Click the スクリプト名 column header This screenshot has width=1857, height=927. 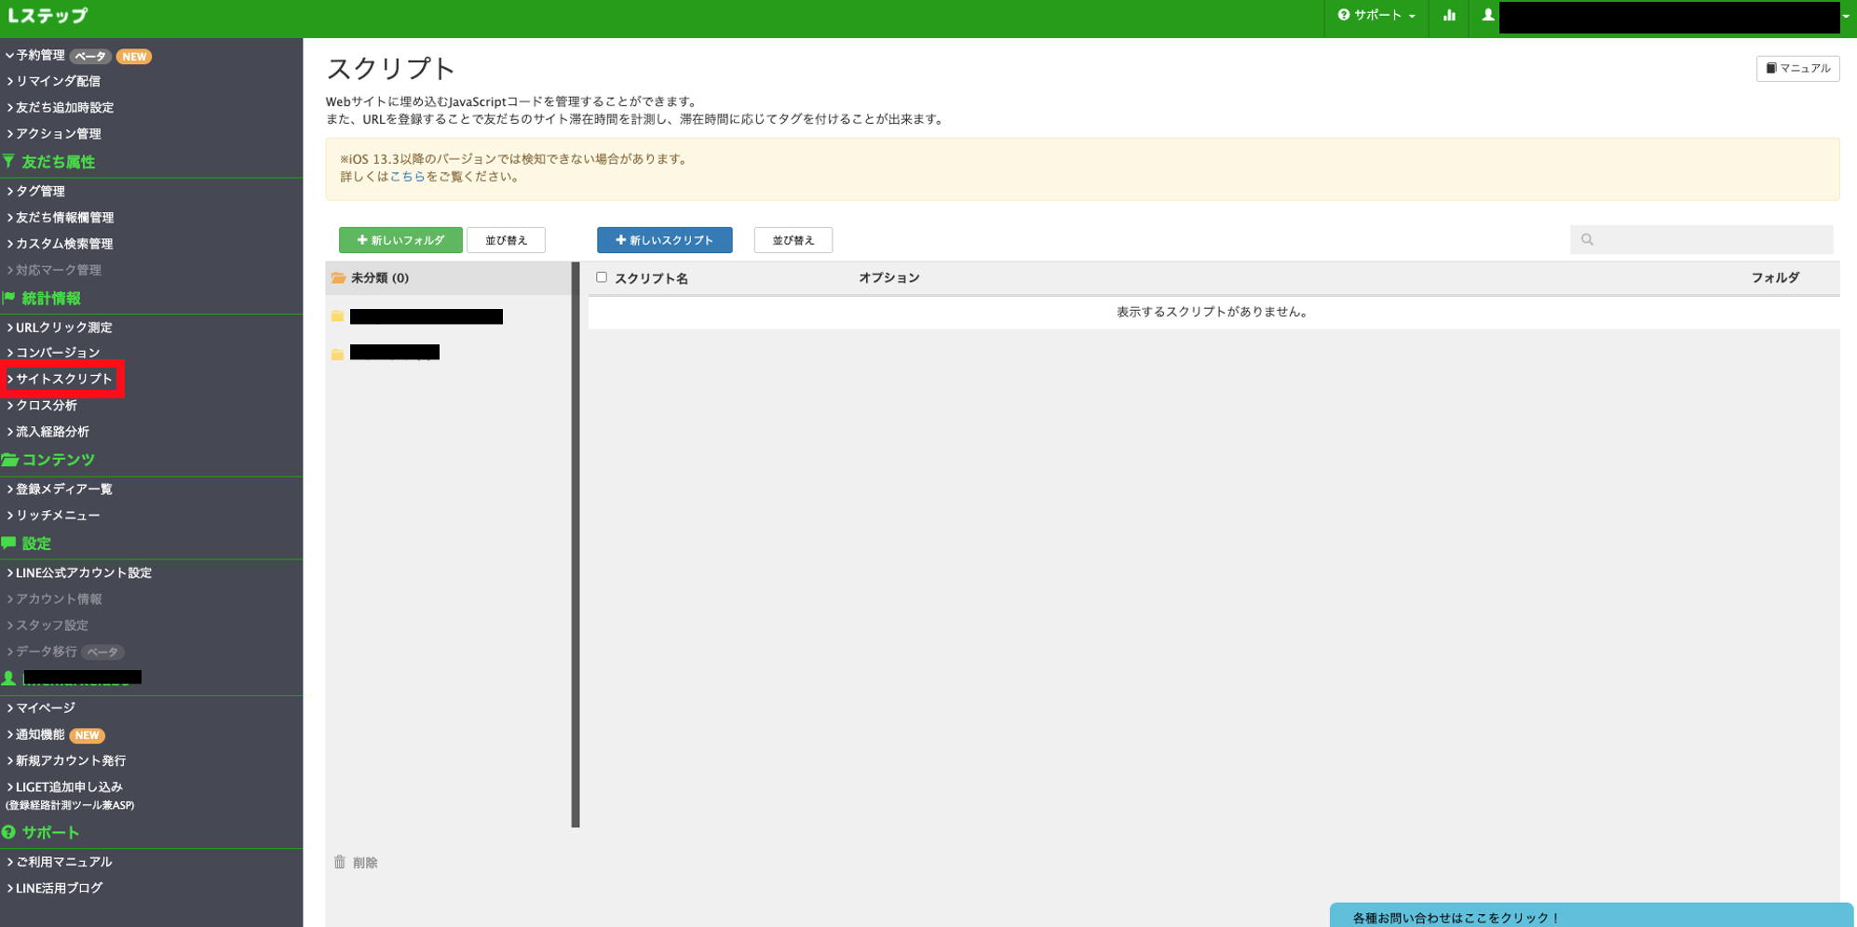[651, 278]
